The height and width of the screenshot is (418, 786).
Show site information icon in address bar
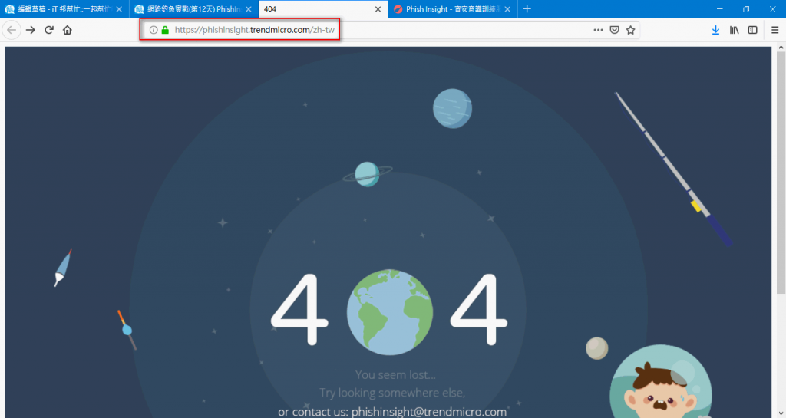pos(154,30)
